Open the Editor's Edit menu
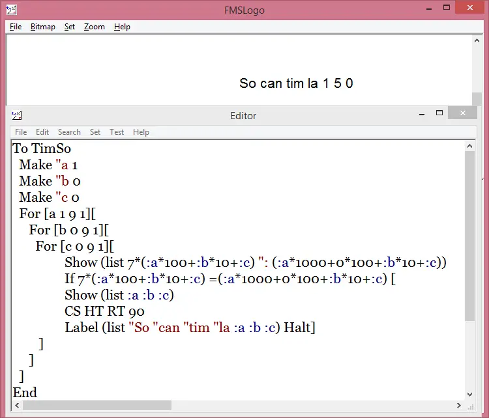 click(42, 132)
